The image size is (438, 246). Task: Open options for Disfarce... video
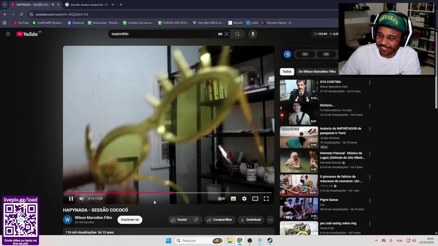click(x=370, y=106)
